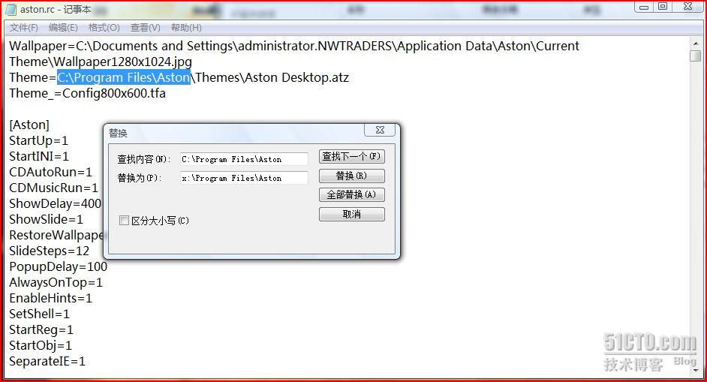Click the 'SetShell=1' line
This screenshot has height=382, width=707.
click(39, 314)
